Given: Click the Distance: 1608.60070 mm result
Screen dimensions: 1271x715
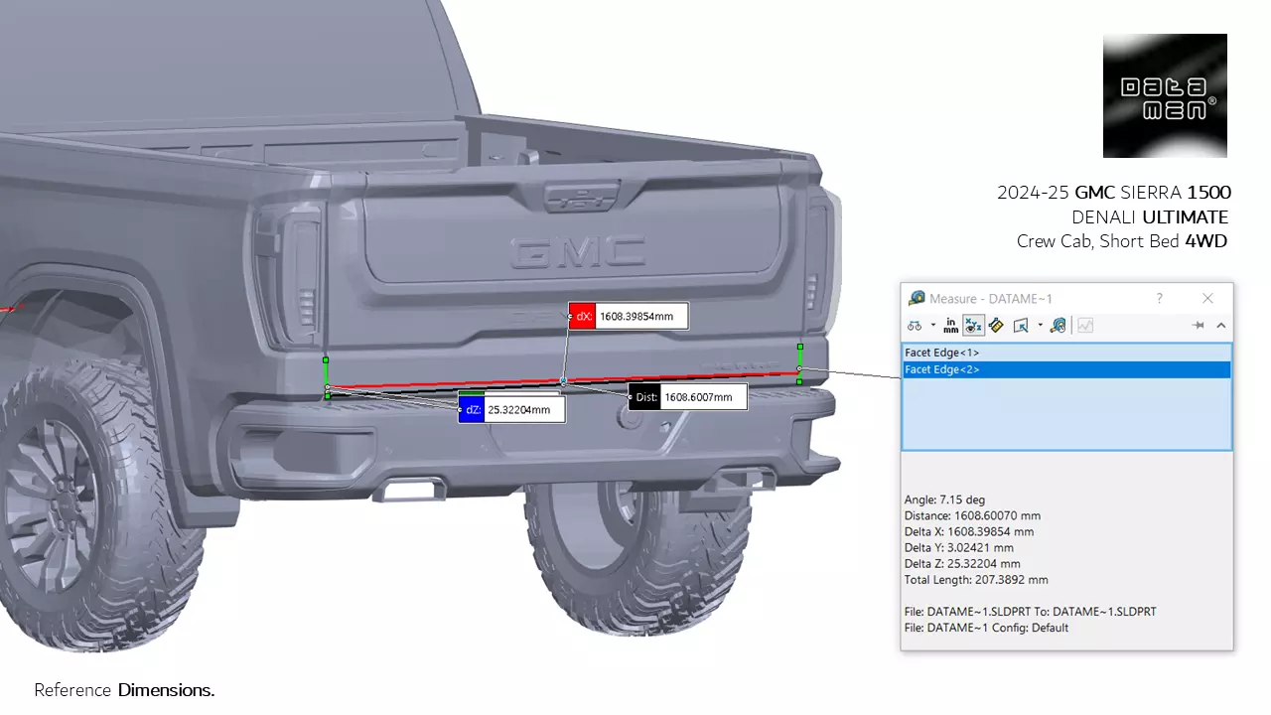Looking at the screenshot, I should tap(972, 515).
